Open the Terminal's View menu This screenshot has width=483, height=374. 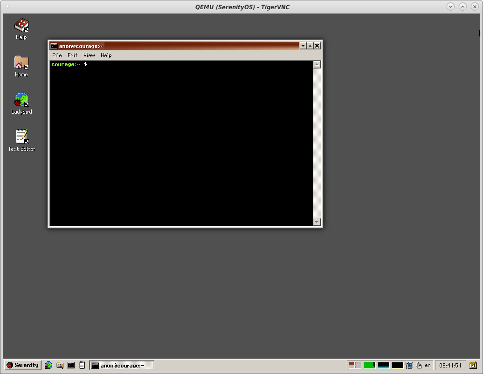89,55
